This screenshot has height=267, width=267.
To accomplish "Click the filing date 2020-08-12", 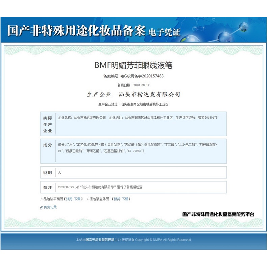I will (x=141, y=85).
